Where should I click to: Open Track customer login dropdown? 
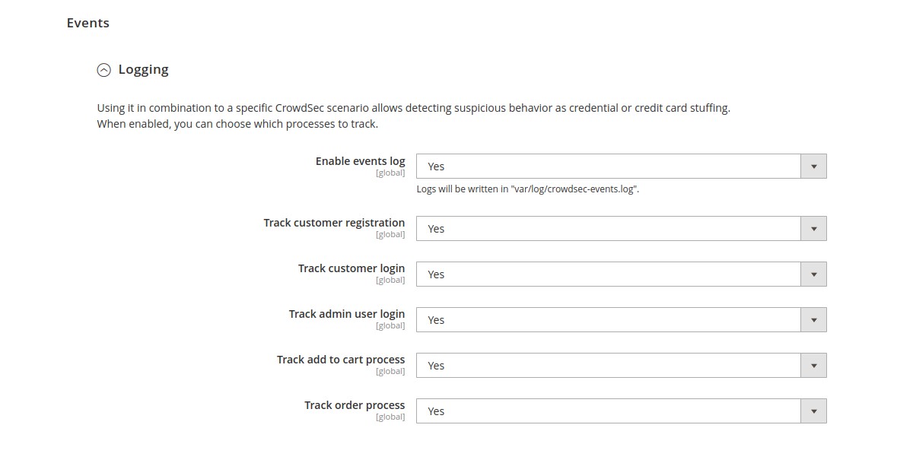[x=609, y=274]
